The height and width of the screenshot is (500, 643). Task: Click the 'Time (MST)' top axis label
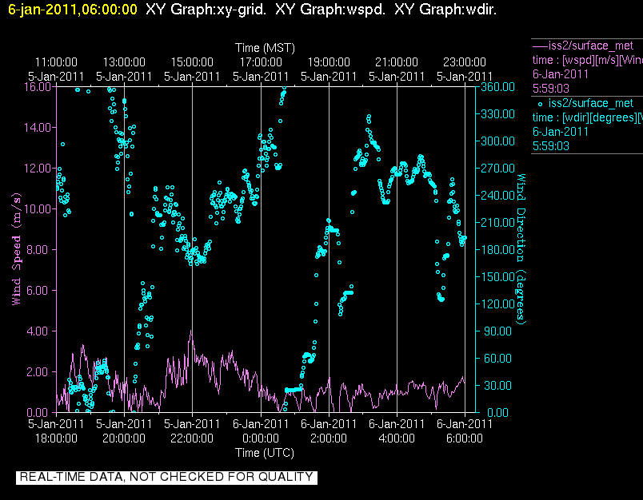click(265, 48)
